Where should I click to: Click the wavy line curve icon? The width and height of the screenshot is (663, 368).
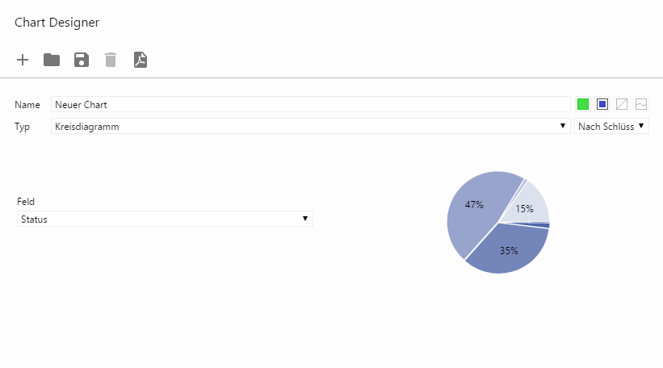tap(641, 104)
